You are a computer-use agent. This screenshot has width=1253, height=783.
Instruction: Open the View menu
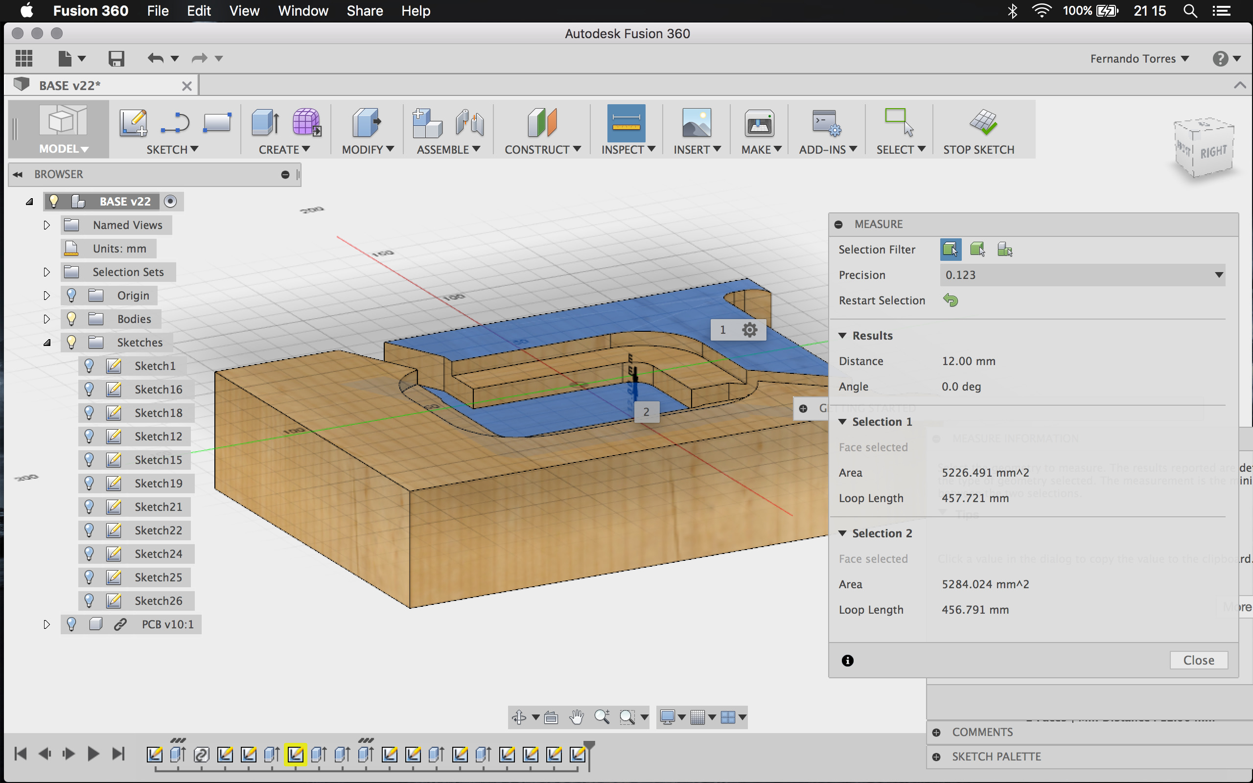click(244, 11)
